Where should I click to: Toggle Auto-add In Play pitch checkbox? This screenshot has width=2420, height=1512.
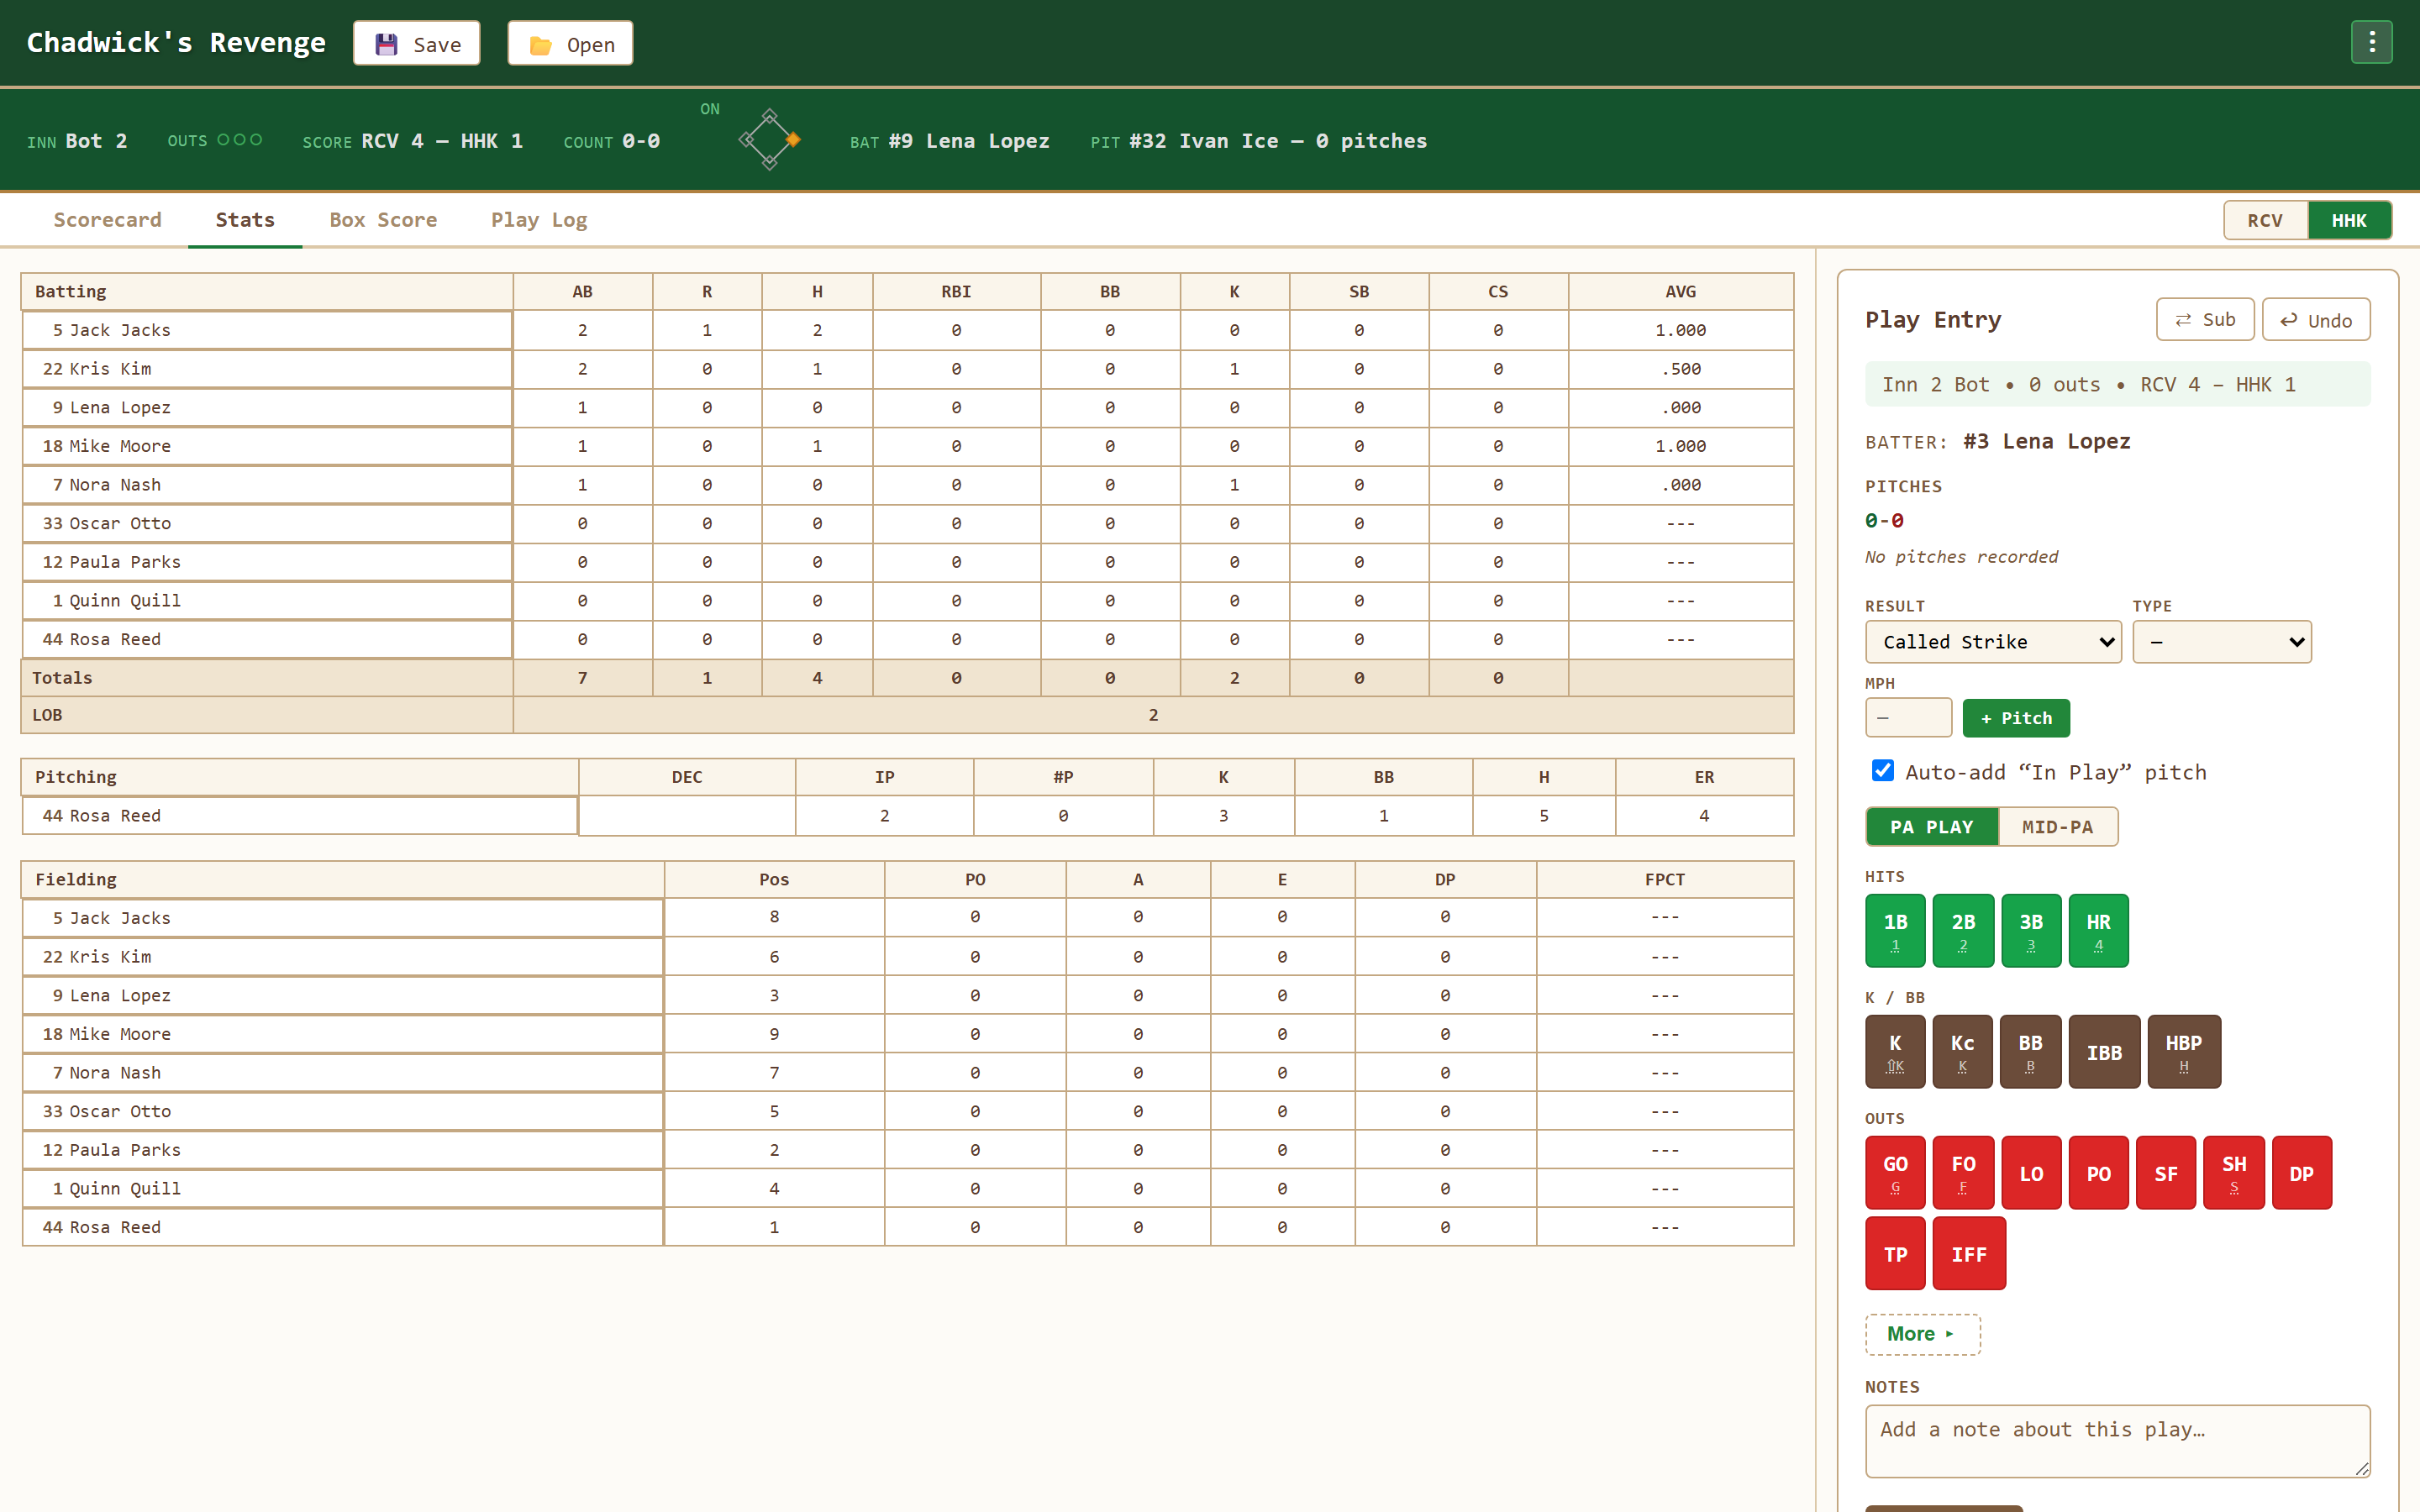(x=1882, y=770)
